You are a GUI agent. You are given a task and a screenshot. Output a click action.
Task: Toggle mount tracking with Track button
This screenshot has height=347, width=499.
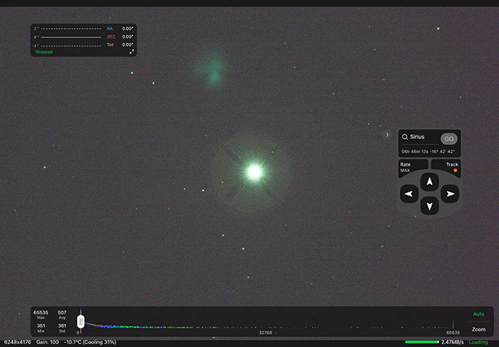[x=451, y=167]
